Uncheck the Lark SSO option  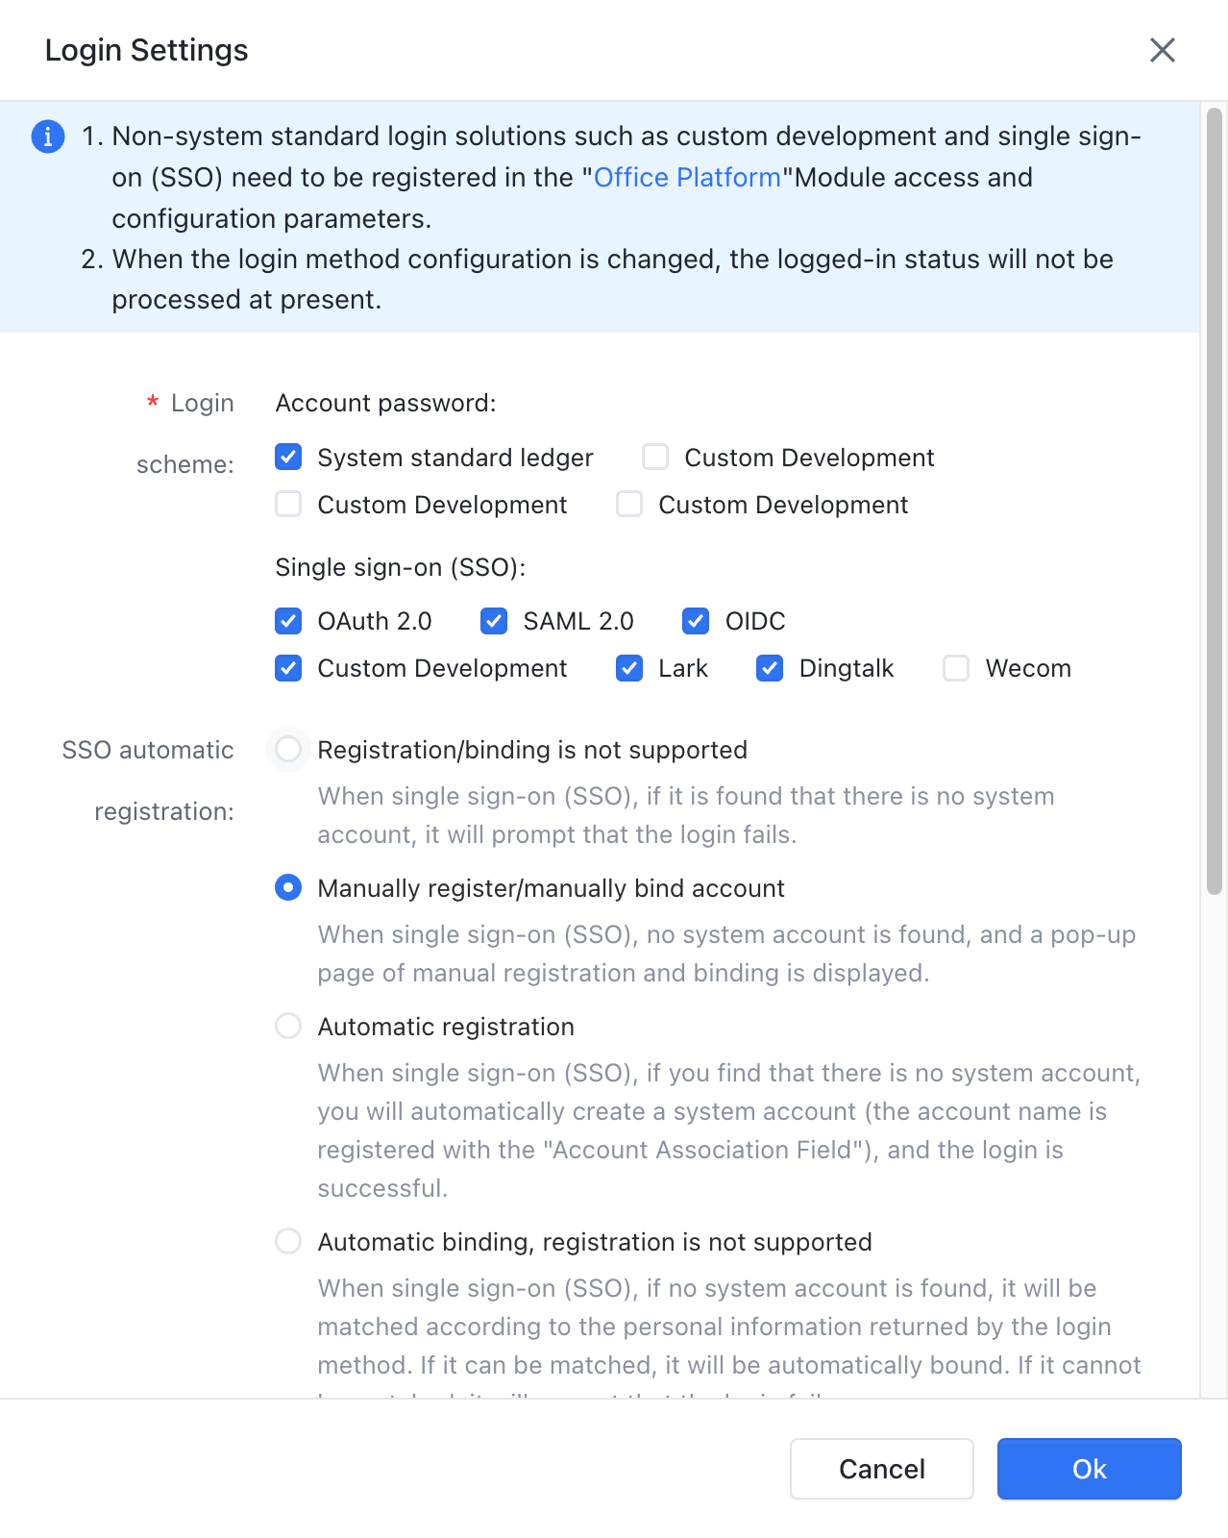tap(629, 668)
